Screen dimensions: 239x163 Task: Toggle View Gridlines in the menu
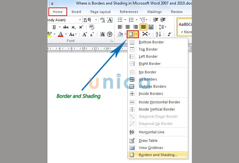tap(157, 148)
